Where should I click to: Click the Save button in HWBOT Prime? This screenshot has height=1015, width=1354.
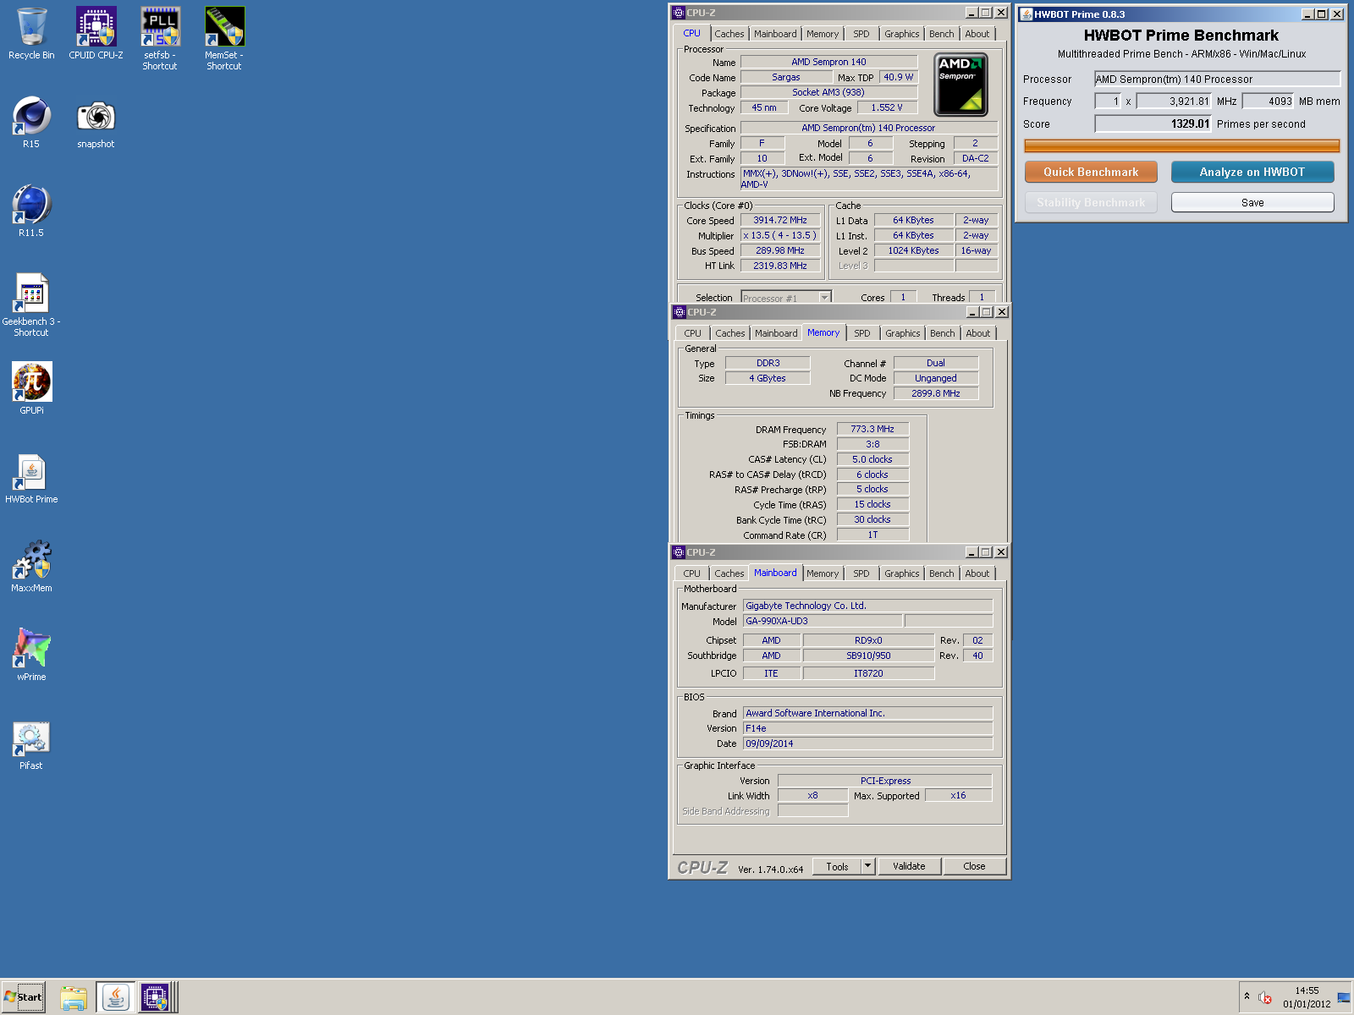(1252, 203)
